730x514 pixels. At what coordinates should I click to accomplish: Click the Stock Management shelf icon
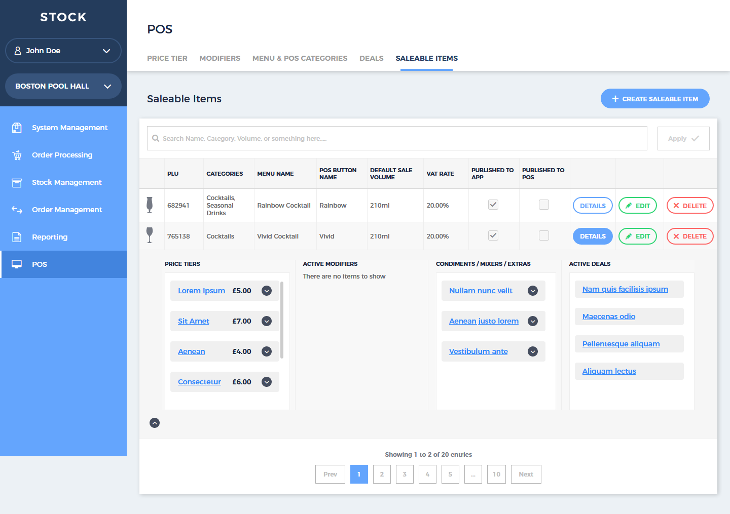[x=17, y=182]
